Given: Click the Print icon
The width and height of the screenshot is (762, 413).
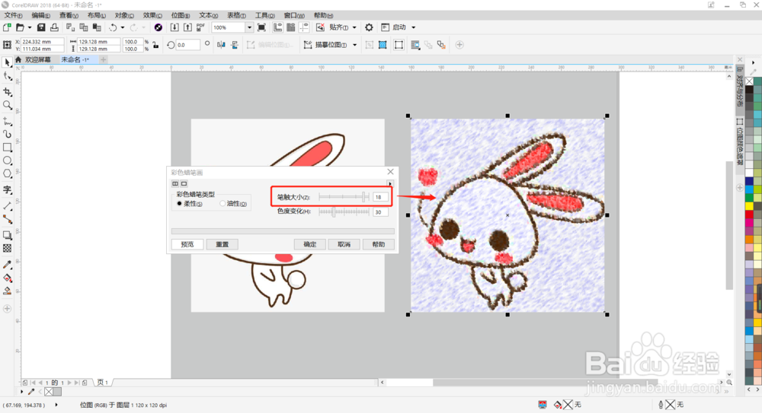Looking at the screenshot, I should (54, 27).
